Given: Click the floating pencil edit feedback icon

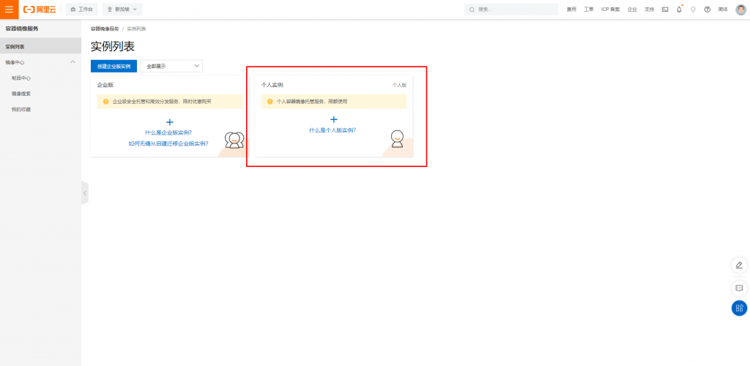Looking at the screenshot, I should coord(739,265).
